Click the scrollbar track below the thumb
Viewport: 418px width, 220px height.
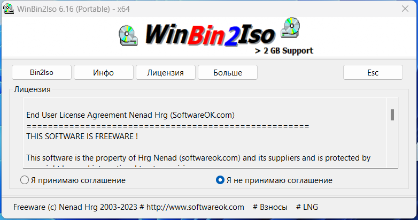tap(392, 144)
